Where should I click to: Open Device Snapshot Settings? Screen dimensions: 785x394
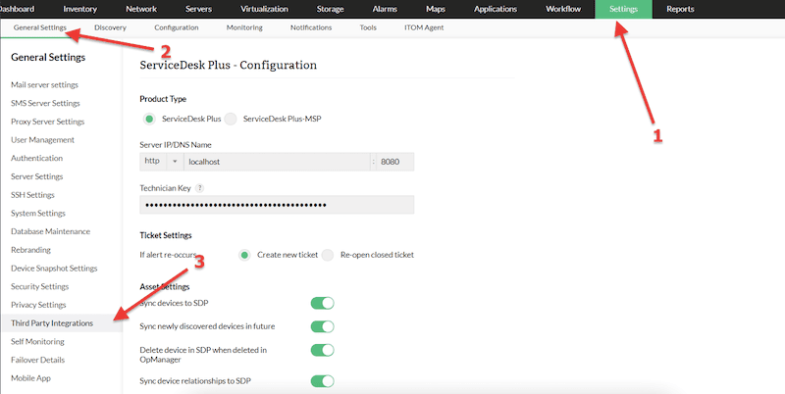[x=54, y=269]
